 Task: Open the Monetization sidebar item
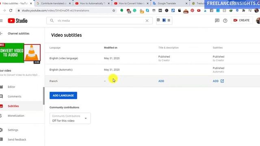[x=16, y=116]
